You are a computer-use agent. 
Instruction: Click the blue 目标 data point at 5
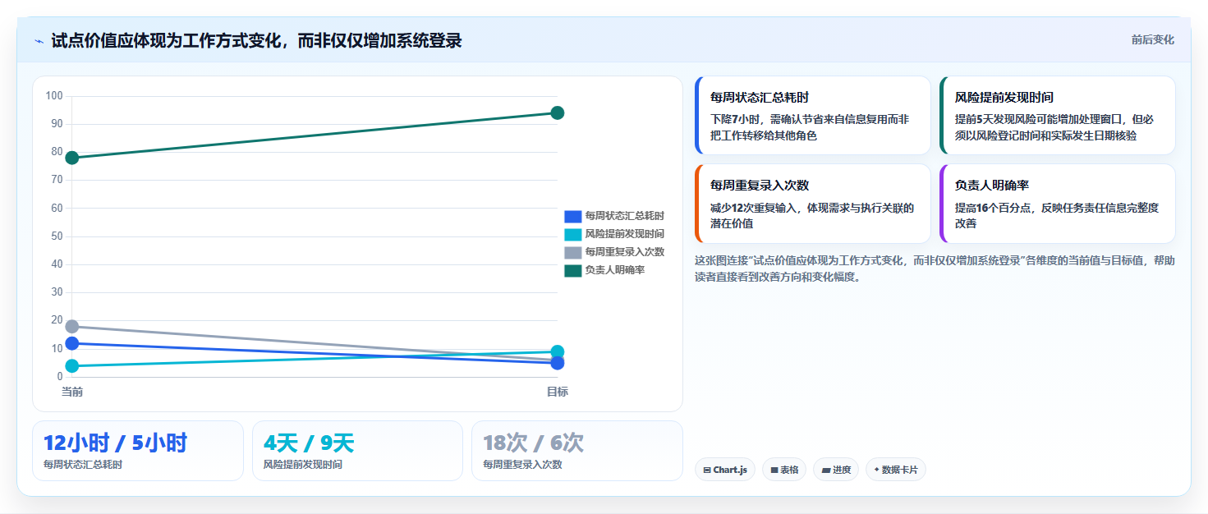pyautogui.click(x=558, y=363)
